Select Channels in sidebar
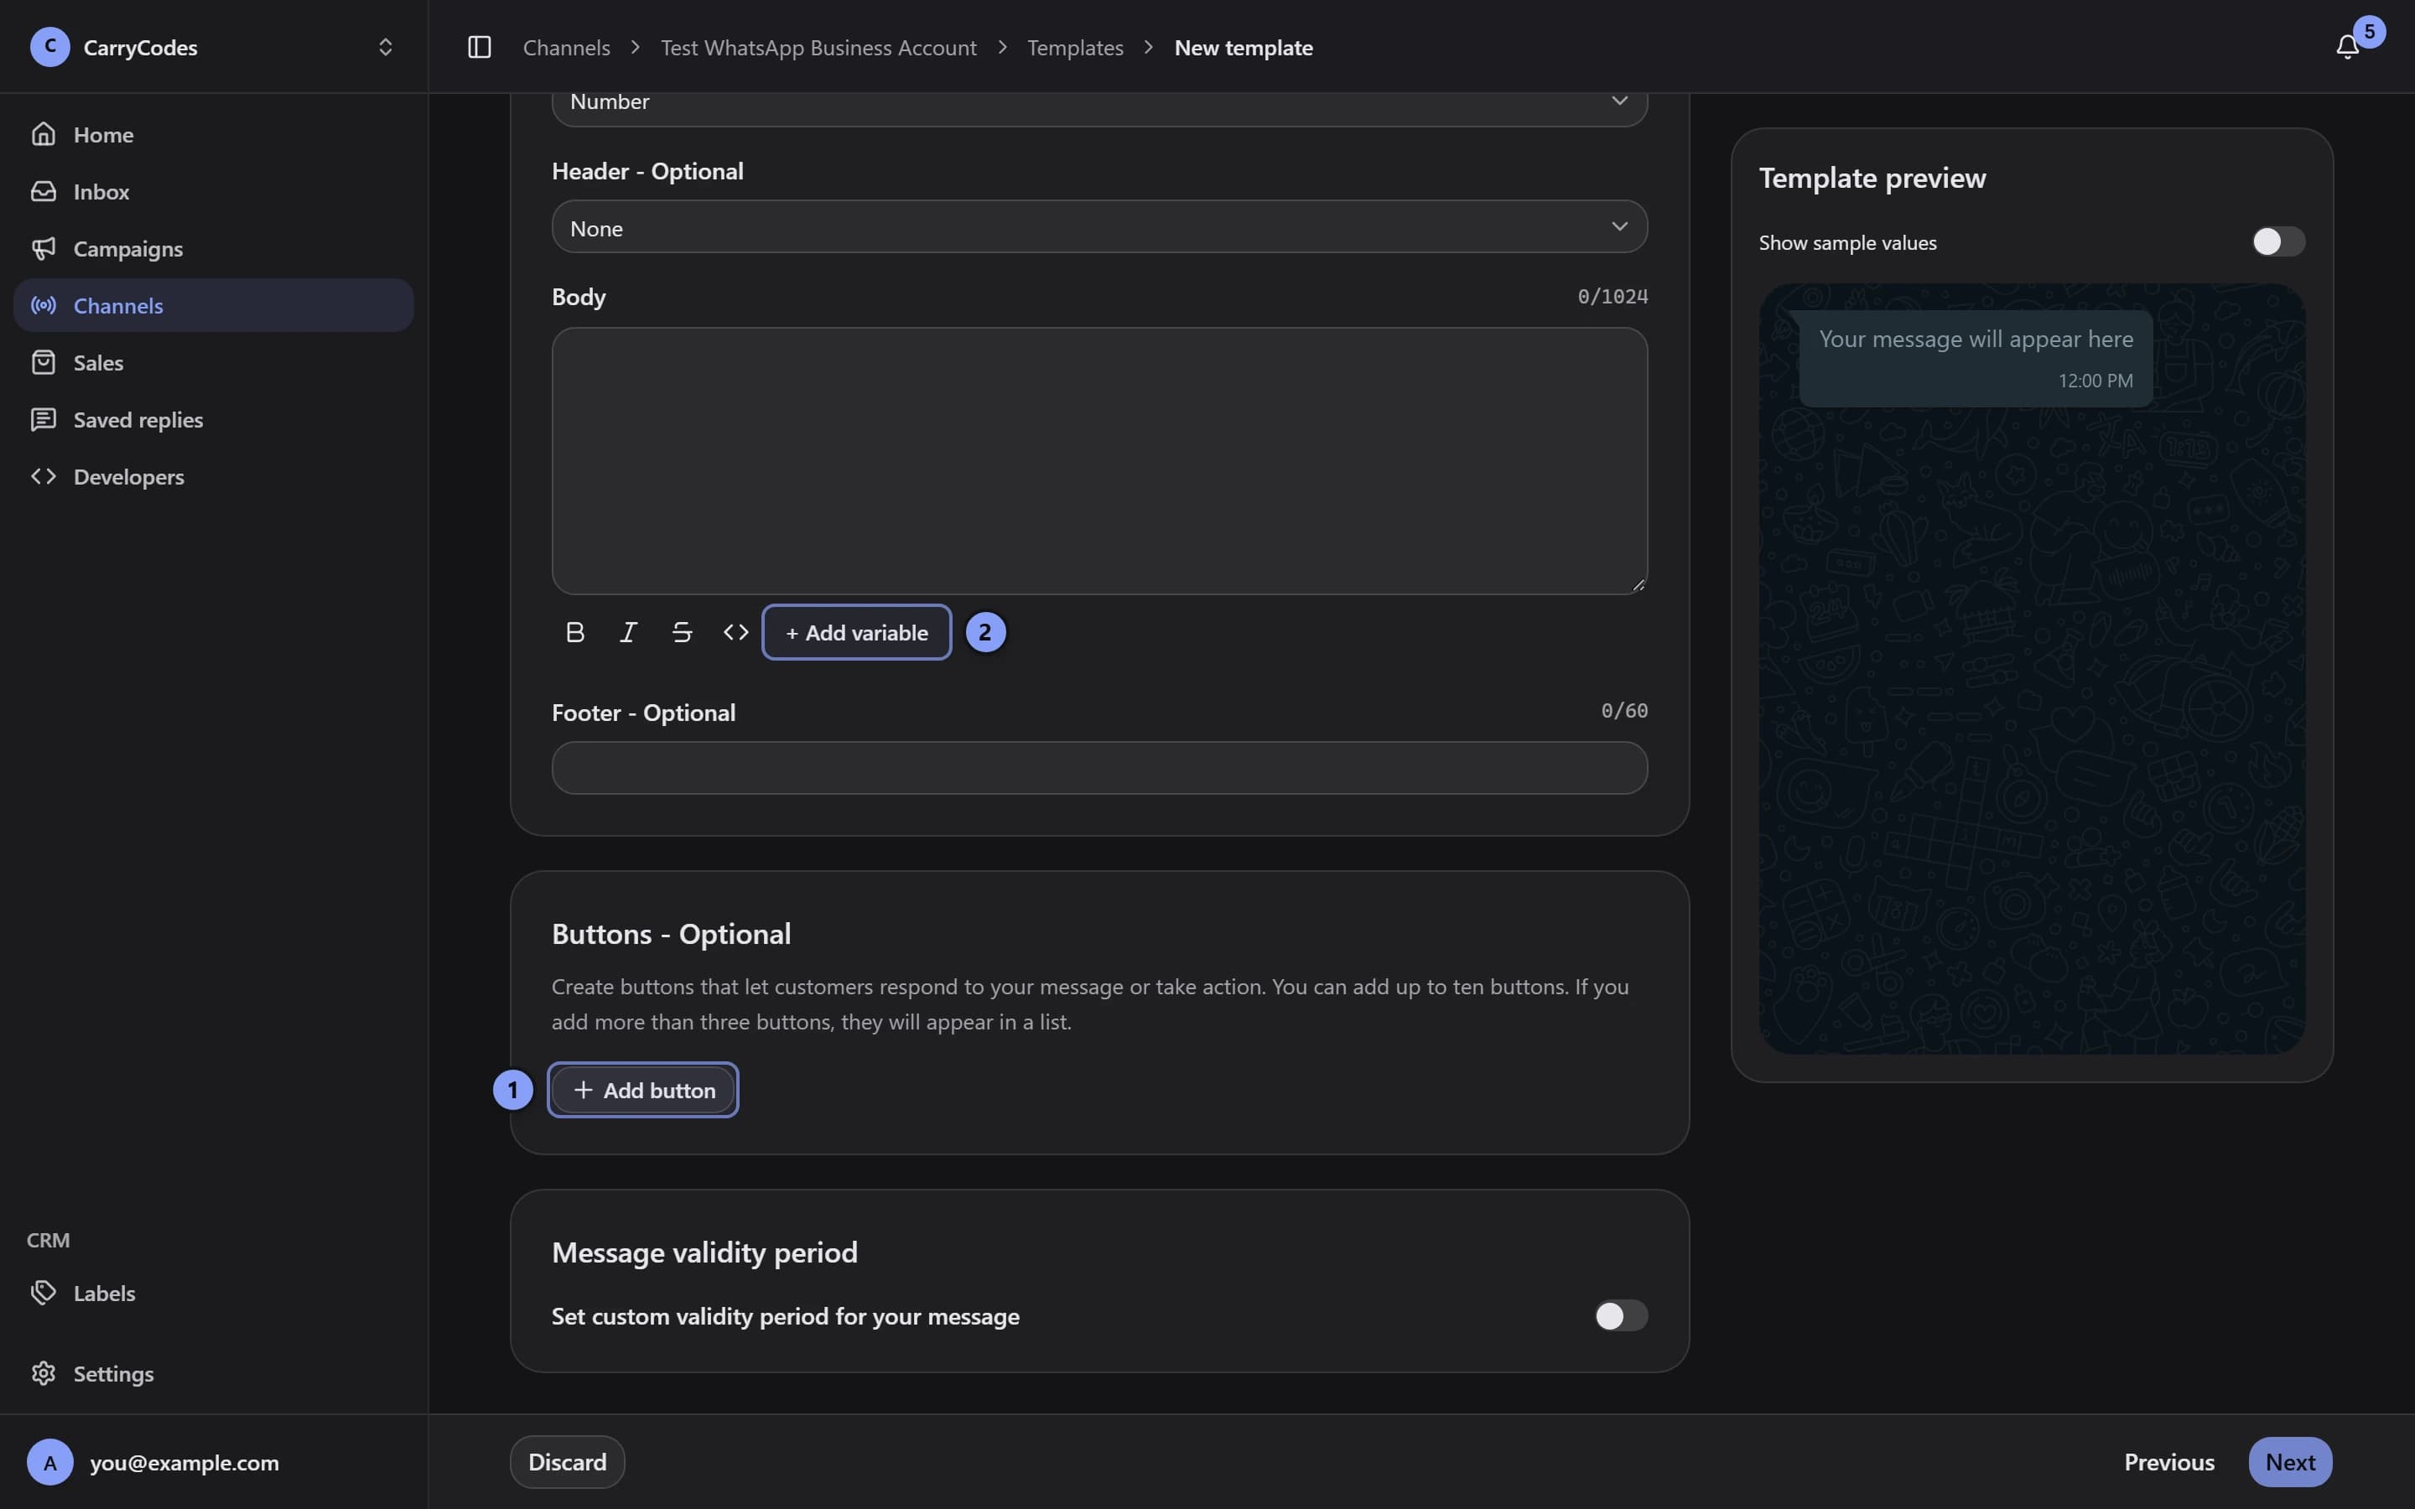 (x=214, y=305)
